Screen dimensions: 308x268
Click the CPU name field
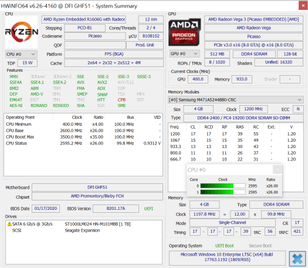[84, 19]
